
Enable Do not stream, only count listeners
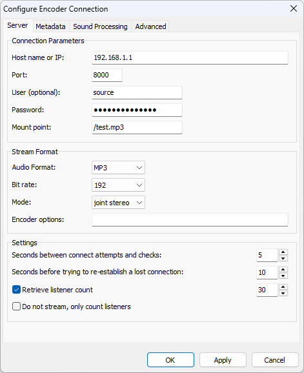point(16,306)
